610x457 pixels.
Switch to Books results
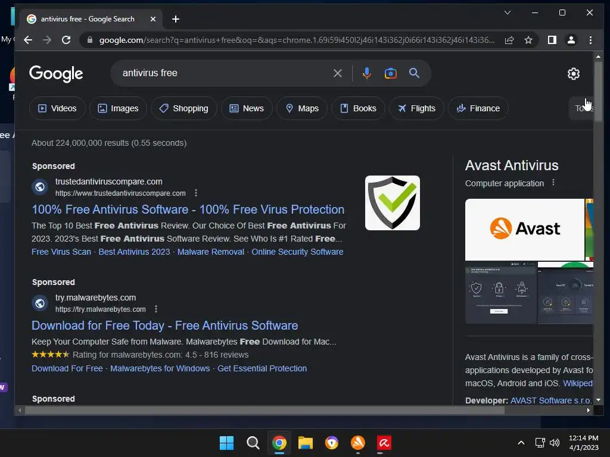coord(358,108)
